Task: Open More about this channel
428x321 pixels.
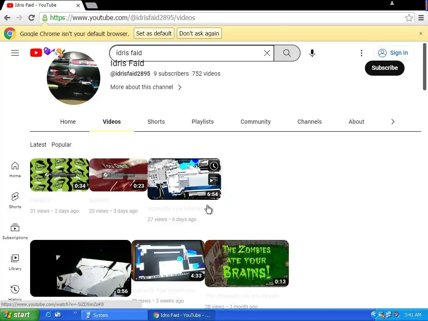Action: (142, 87)
